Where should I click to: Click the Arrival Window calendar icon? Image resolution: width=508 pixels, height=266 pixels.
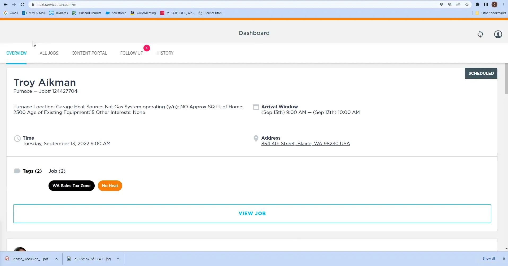click(256, 107)
